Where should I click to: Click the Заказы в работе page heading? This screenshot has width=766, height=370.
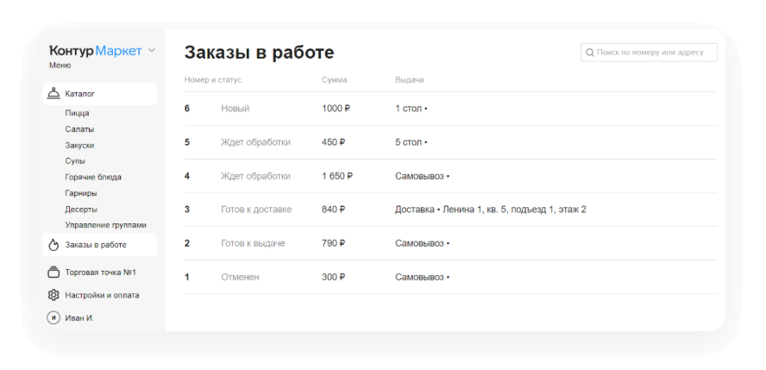[x=259, y=53]
